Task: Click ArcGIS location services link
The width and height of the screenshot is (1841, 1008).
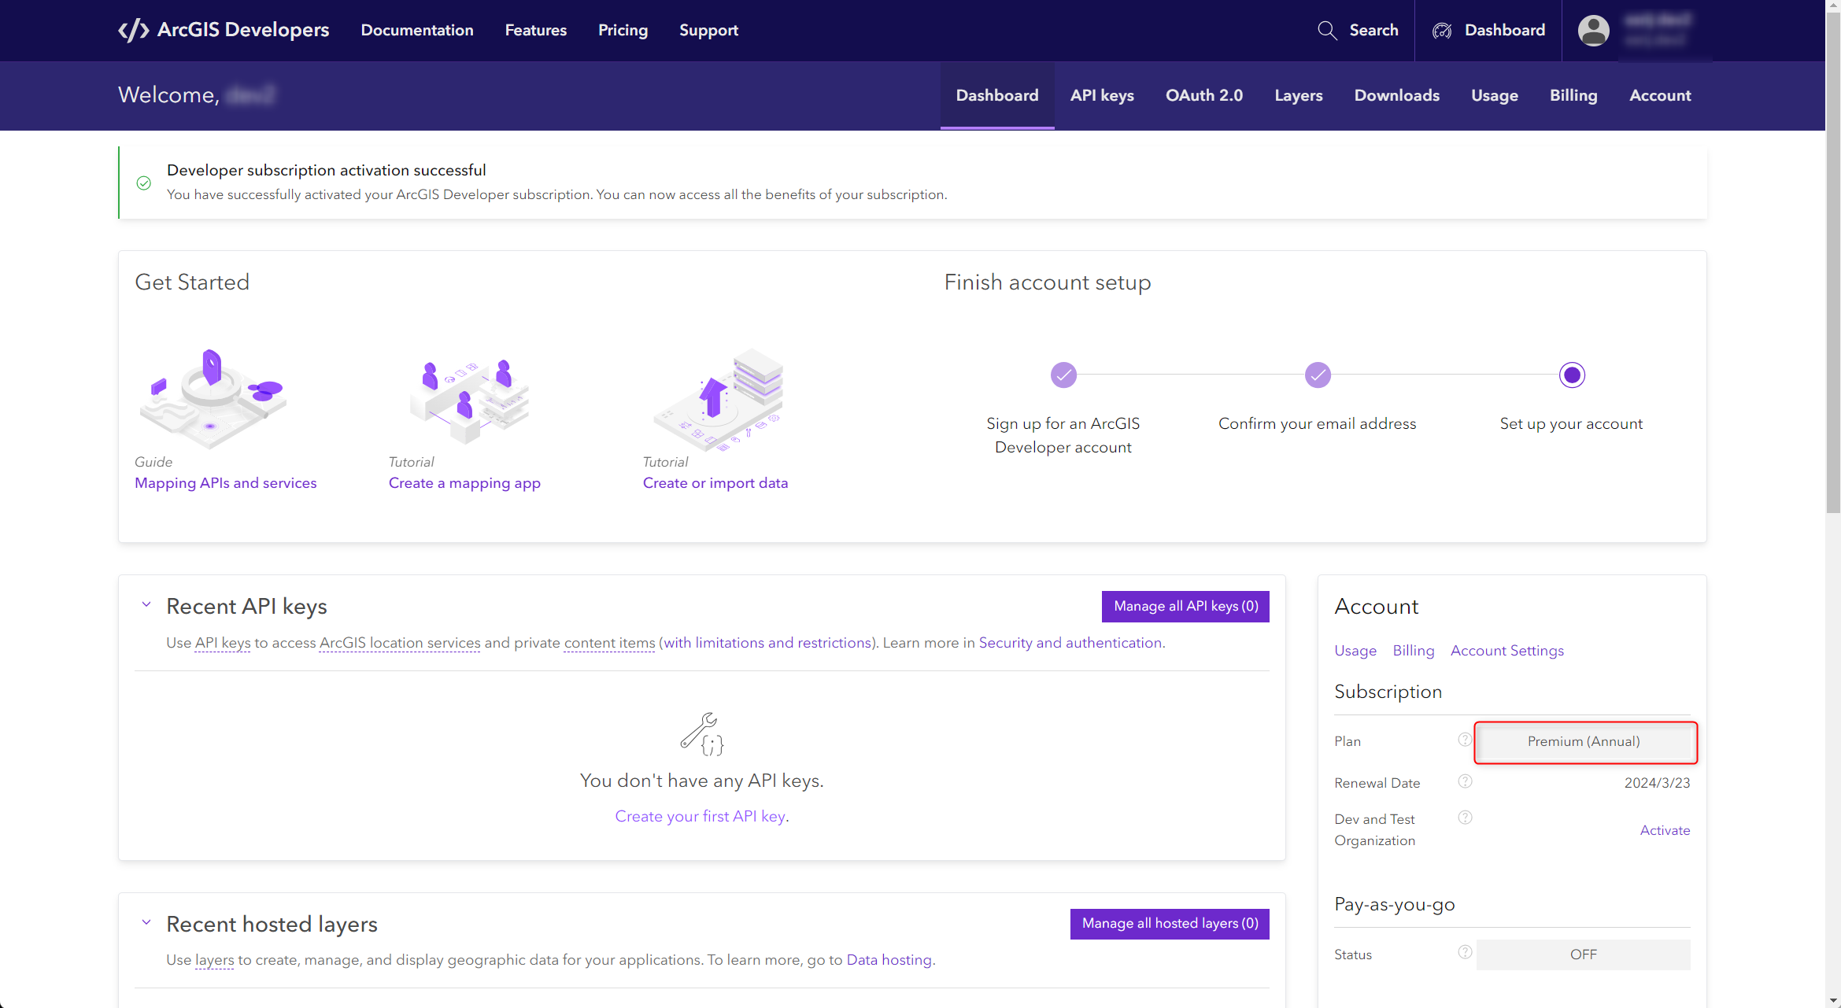Action: coord(400,643)
